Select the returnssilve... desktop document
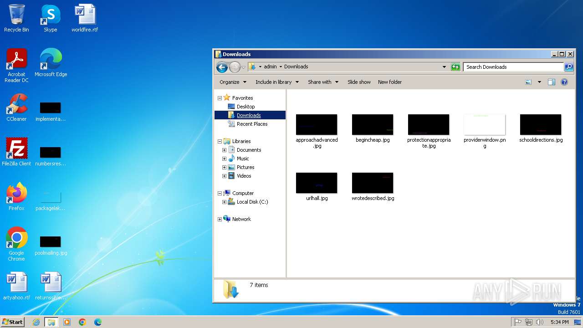 tap(51, 286)
